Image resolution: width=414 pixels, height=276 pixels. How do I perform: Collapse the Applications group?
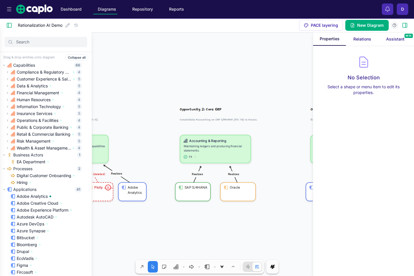tap(4, 189)
